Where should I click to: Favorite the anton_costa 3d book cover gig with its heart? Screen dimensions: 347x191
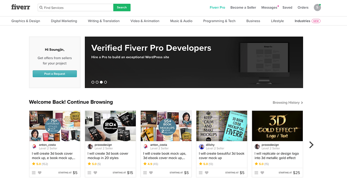click(x=40, y=173)
